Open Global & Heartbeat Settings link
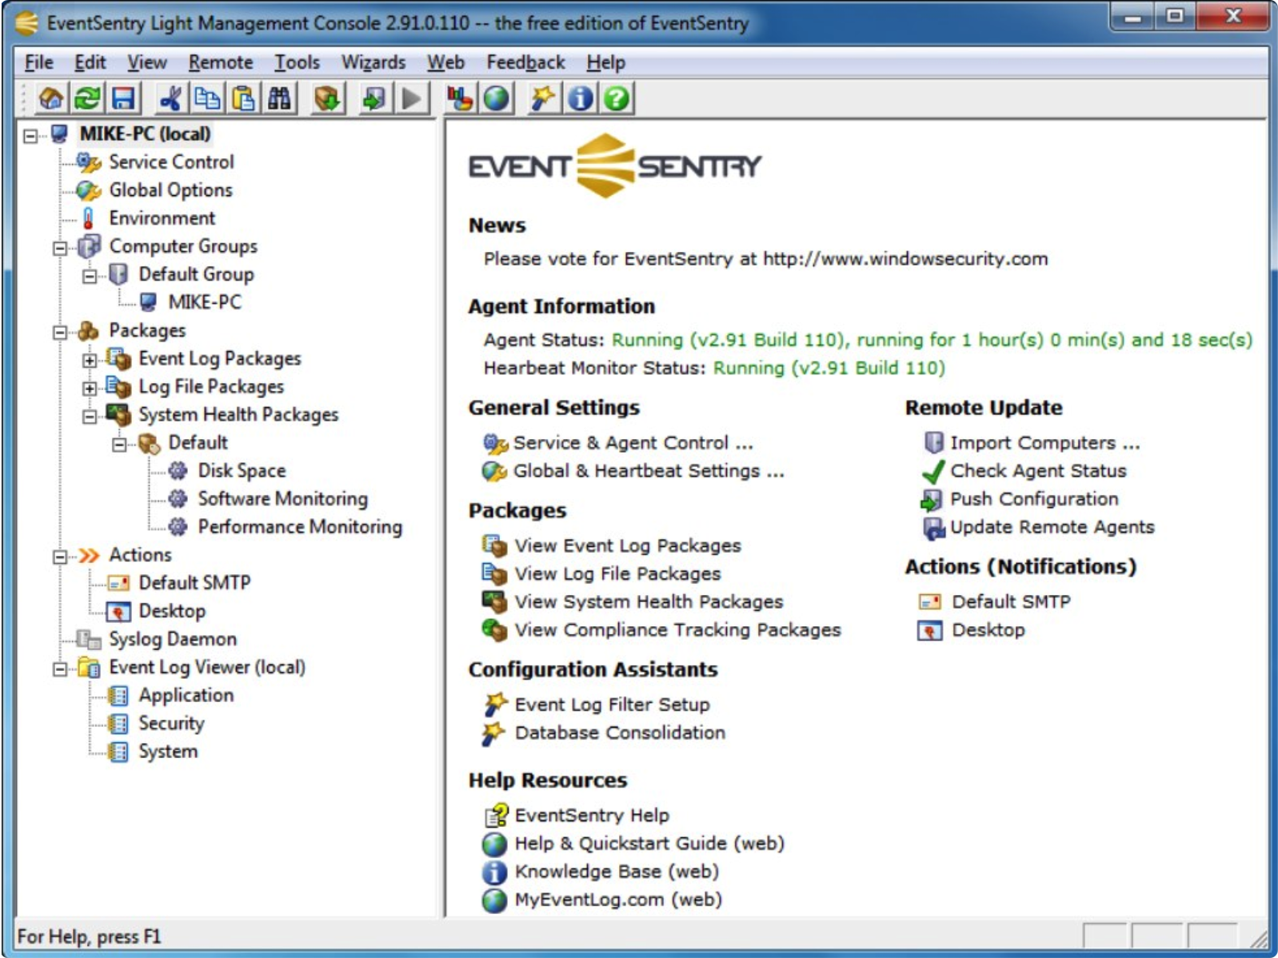Viewport: 1278px width, 958px height. tap(649, 471)
